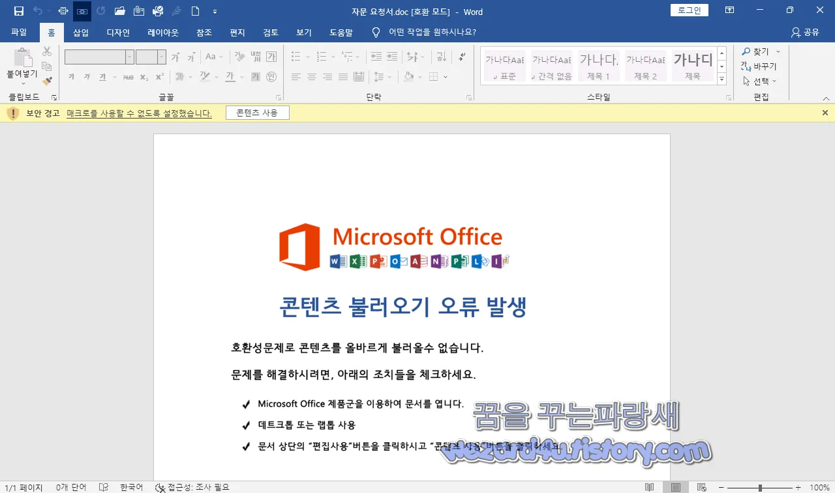Open the 파일 menu
The width and height of the screenshot is (835, 493).
19,33
